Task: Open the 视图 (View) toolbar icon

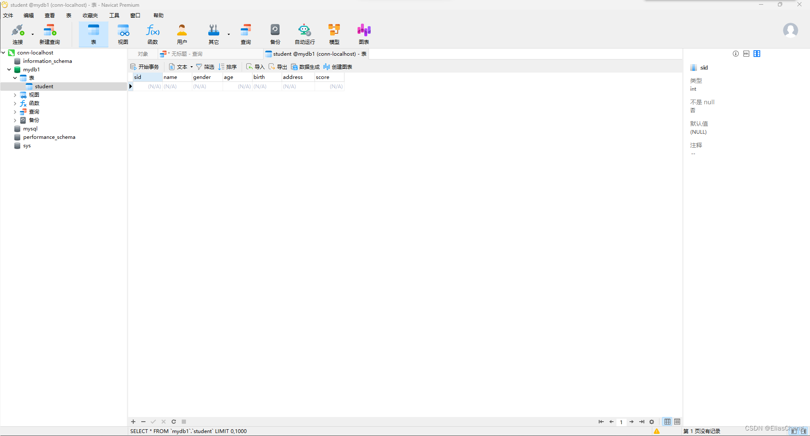Action: 123,34
